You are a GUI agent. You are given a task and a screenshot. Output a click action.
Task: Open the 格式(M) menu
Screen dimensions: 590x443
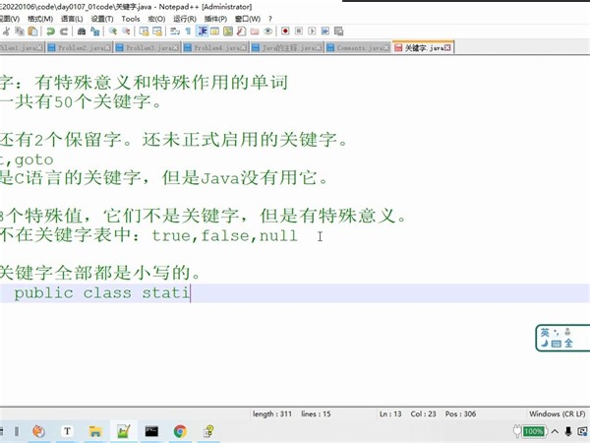(40, 19)
